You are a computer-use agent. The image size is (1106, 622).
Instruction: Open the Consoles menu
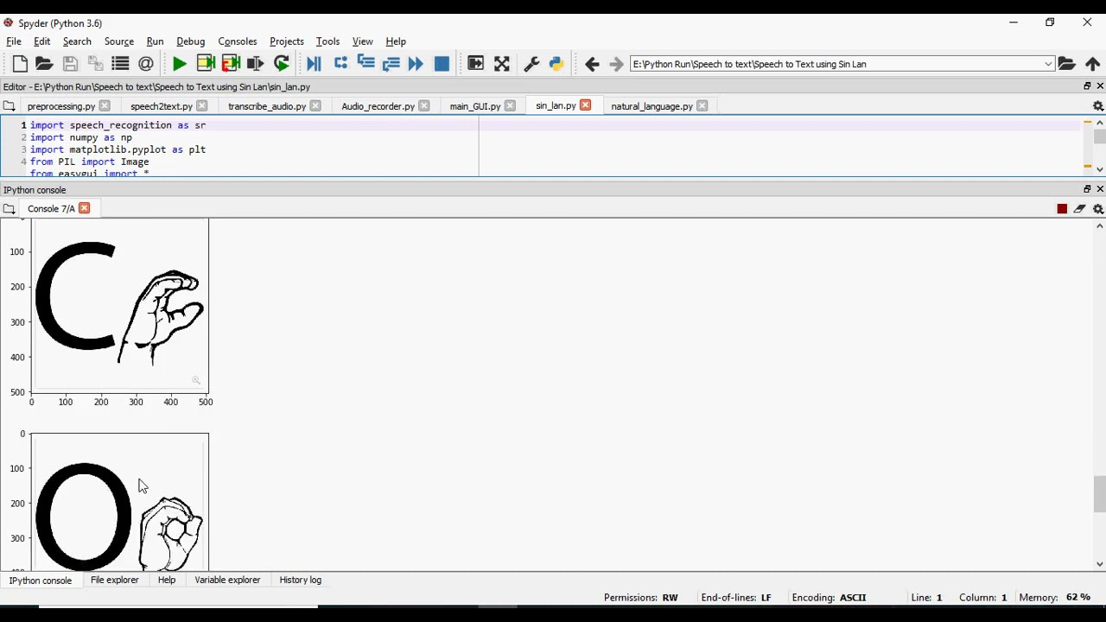coord(238,41)
